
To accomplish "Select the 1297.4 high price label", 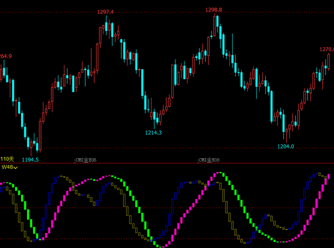I will pos(106,12).
